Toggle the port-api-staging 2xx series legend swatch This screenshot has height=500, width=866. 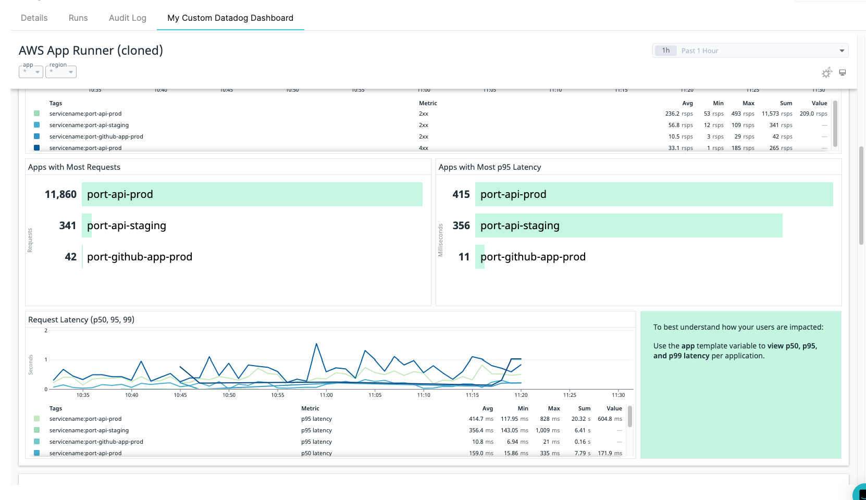tap(36, 125)
